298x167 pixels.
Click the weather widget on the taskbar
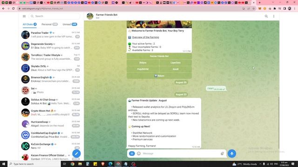(x=244, y=164)
